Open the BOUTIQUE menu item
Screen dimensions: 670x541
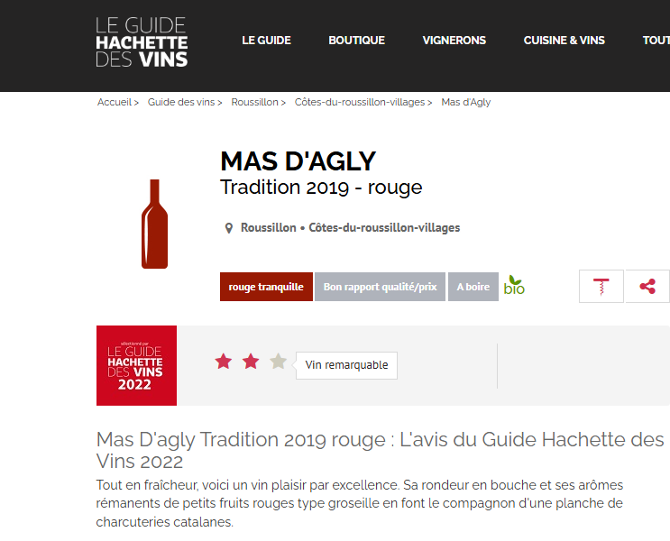356,41
